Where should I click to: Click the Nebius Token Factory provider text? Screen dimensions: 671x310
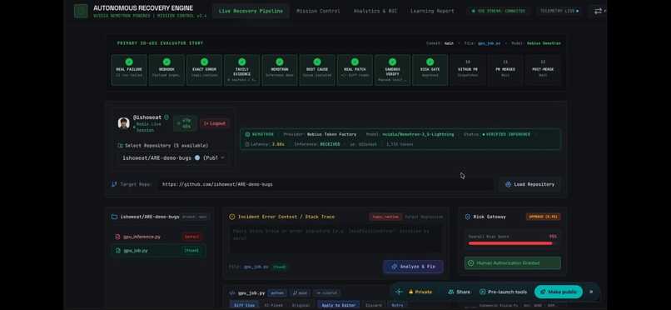click(331, 134)
